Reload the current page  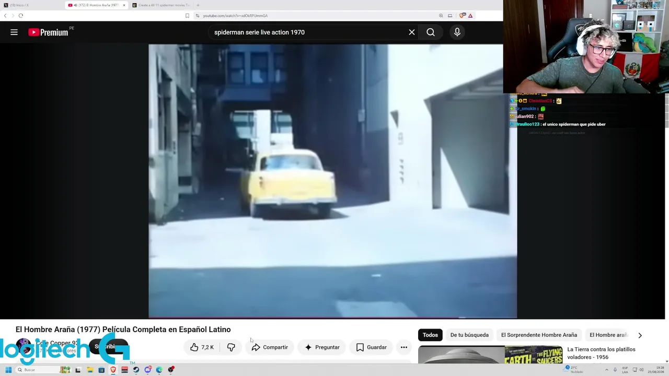21,16
